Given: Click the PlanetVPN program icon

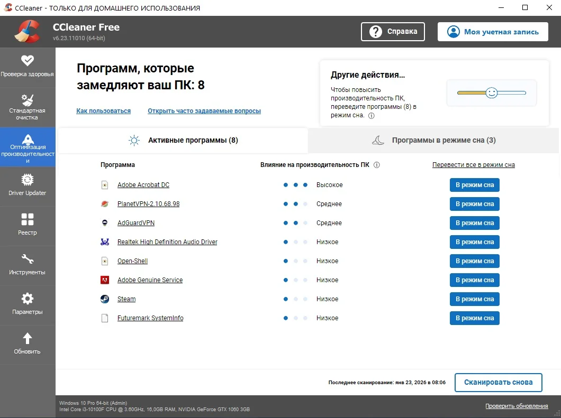Looking at the screenshot, I should (x=104, y=203).
